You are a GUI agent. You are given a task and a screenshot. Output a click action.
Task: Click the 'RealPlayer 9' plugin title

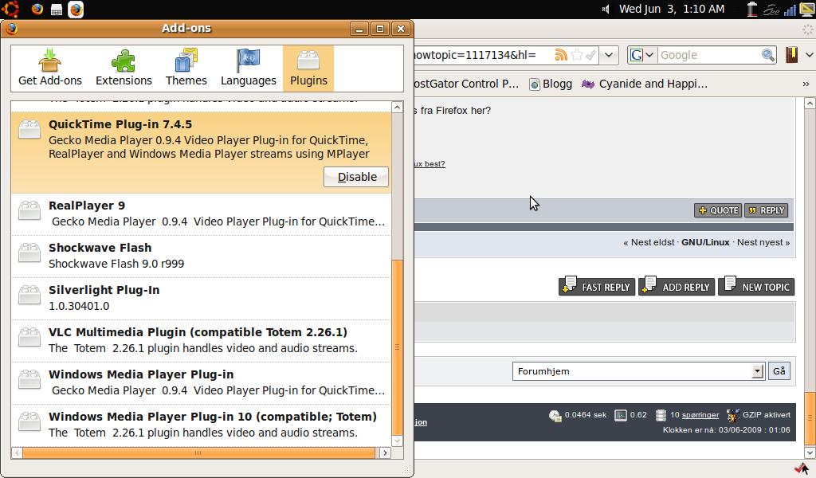coord(87,206)
